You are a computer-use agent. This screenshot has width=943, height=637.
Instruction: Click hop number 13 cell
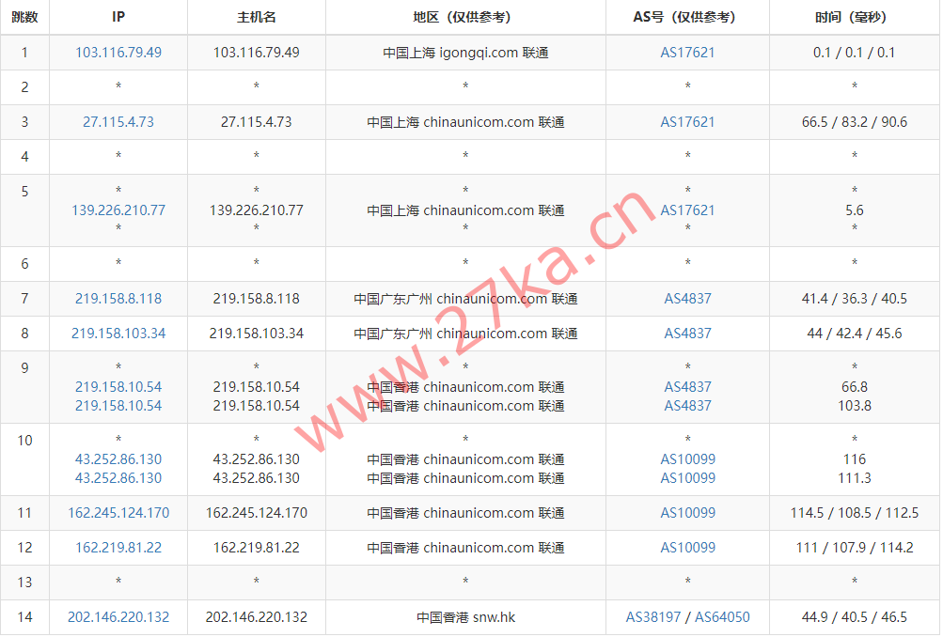24,583
